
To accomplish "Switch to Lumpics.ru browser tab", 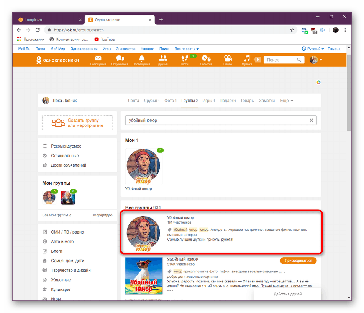I will point(49,19).
